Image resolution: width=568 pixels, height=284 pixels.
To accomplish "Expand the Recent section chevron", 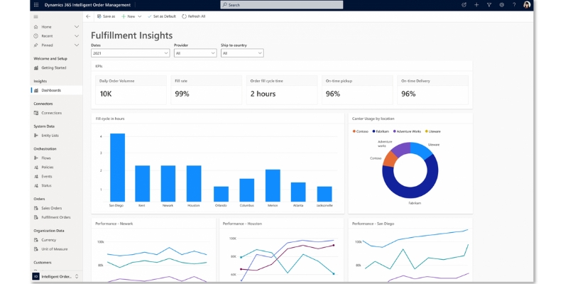I will click(x=77, y=35).
